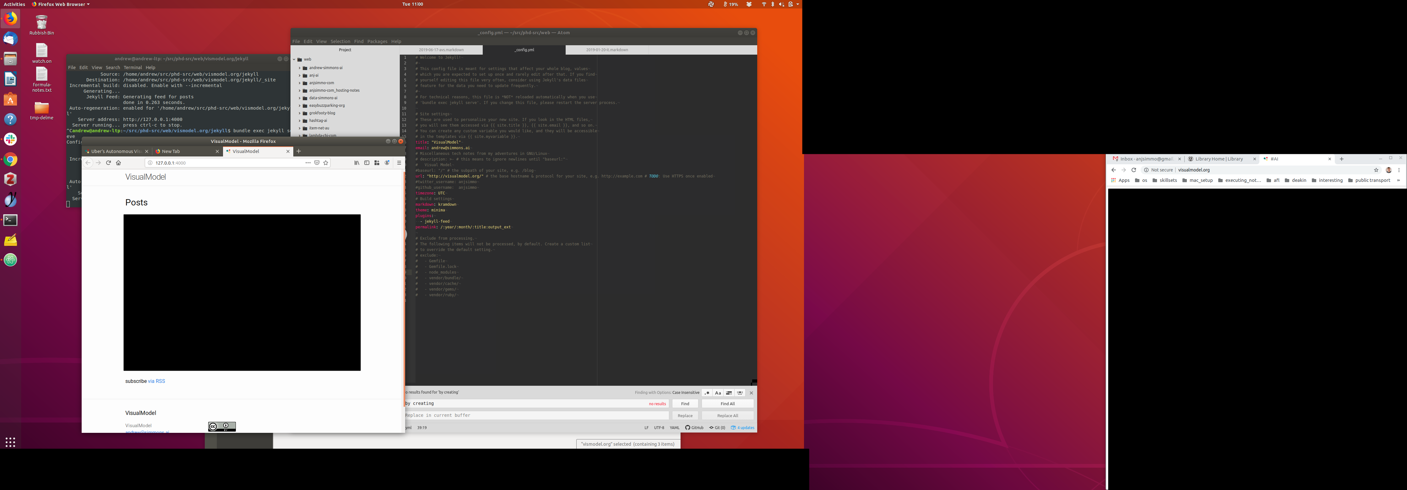Toggle match case Aa option
The width and height of the screenshot is (1407, 490).
tap(718, 393)
